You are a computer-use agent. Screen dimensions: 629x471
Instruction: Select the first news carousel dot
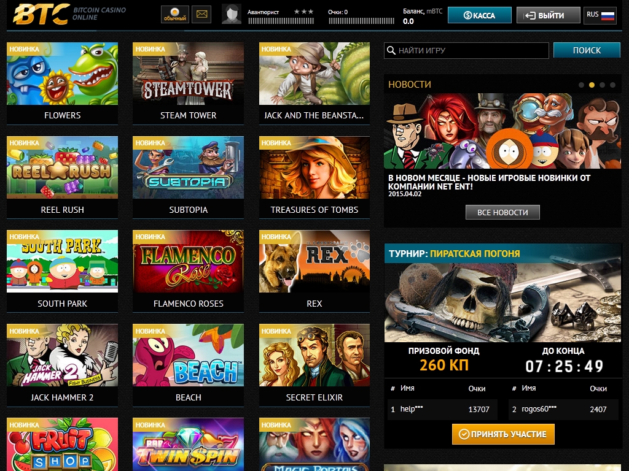pos(581,85)
